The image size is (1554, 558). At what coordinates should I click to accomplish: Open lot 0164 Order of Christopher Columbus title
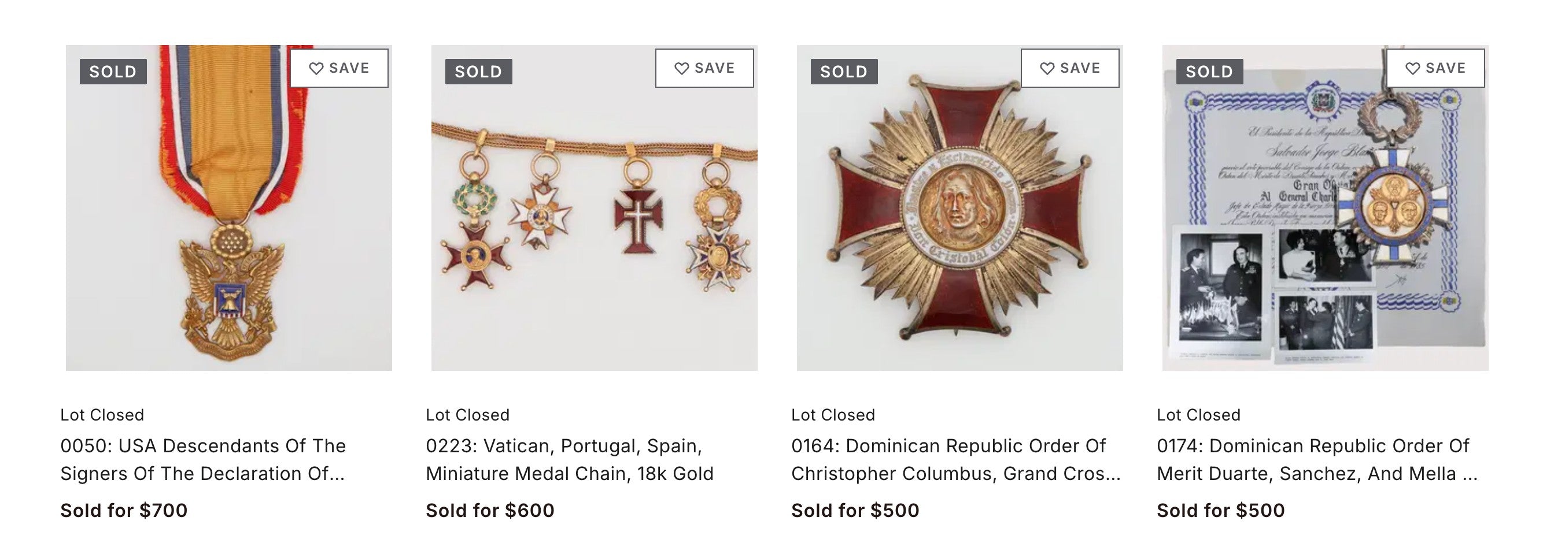tap(955, 459)
